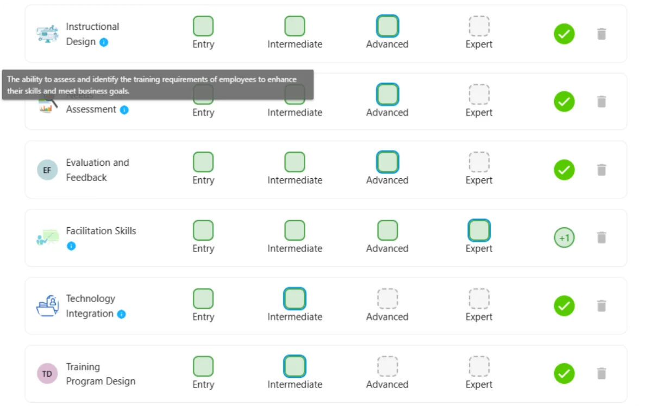Select Intermediate level for Evaluation and Feedback

pyautogui.click(x=295, y=162)
